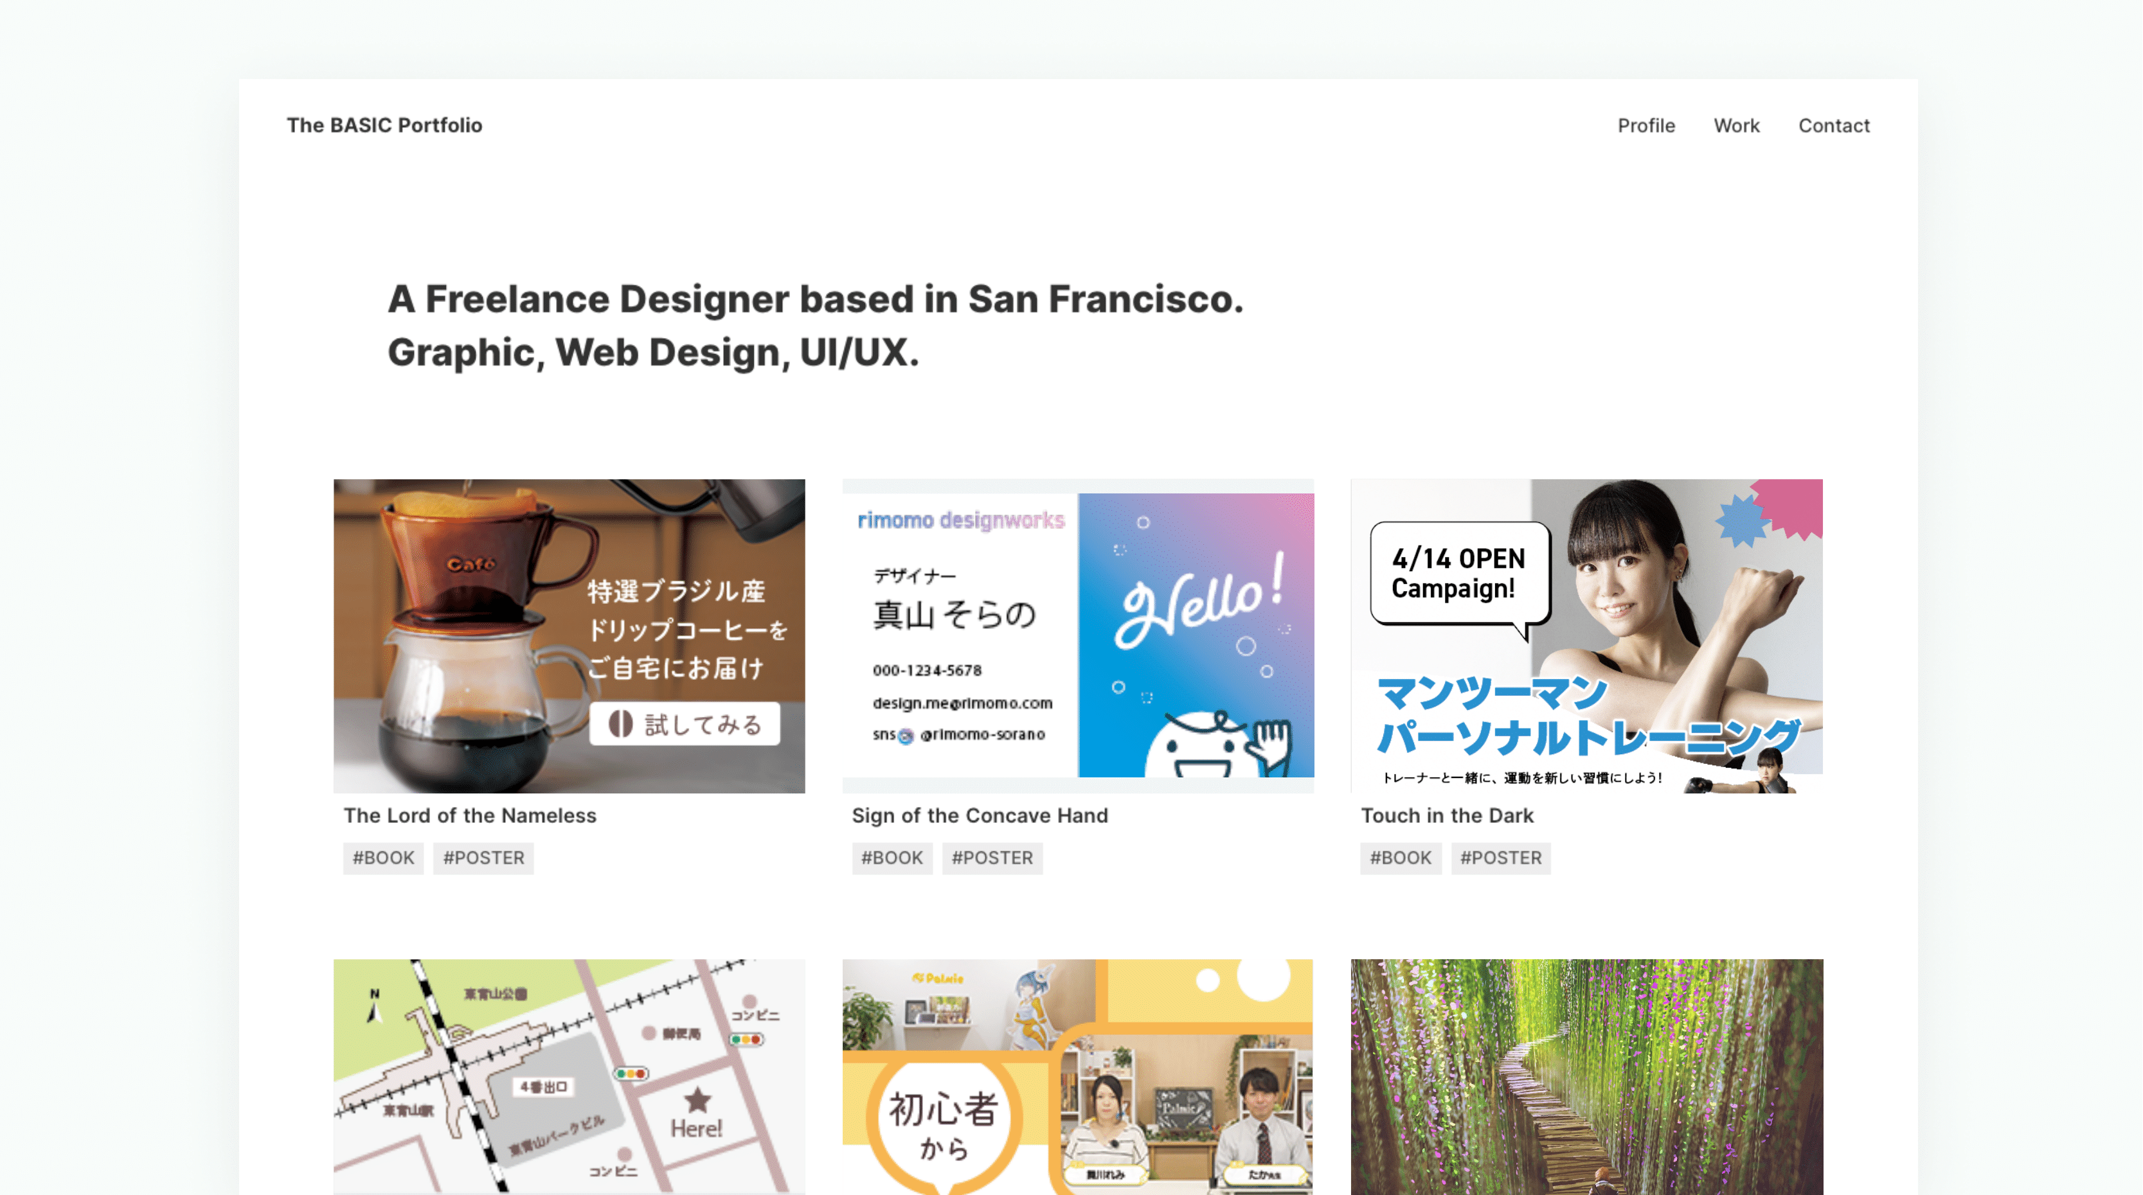
Task: Select #POSTER tag under Sign of the Concave Hand
Action: [992, 857]
